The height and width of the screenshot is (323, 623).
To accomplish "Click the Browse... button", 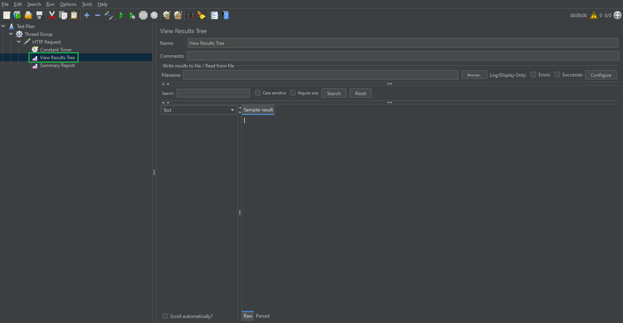I will click(474, 75).
